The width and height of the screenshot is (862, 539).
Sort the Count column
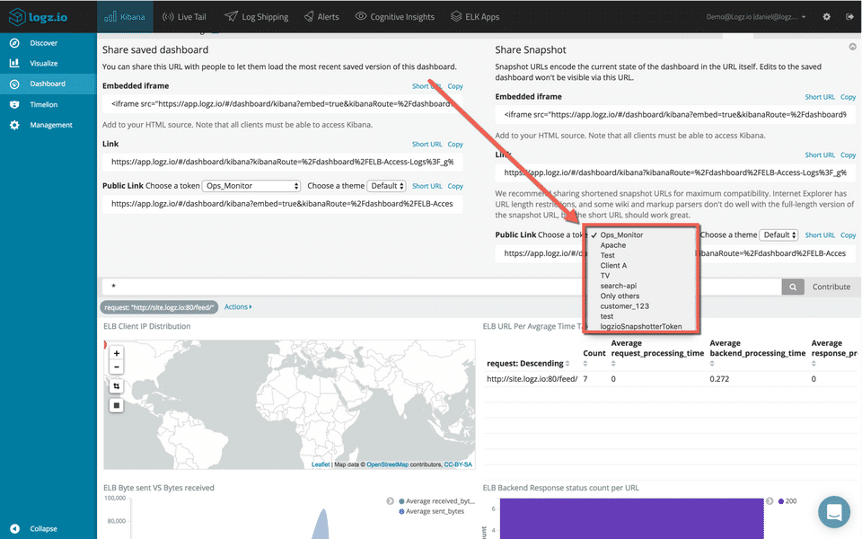(585, 364)
